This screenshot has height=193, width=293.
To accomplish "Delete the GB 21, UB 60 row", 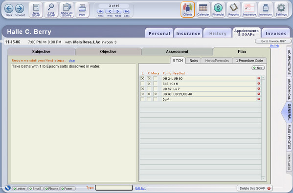I will click(259, 78).
